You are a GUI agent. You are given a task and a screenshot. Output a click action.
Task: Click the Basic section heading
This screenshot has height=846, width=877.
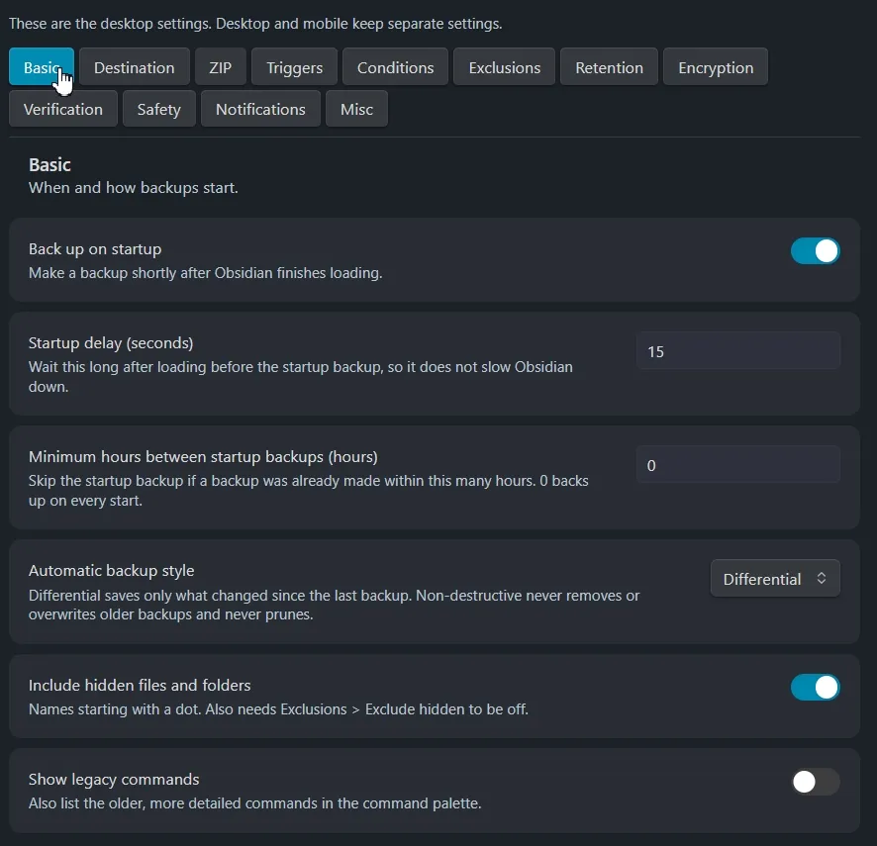49,165
